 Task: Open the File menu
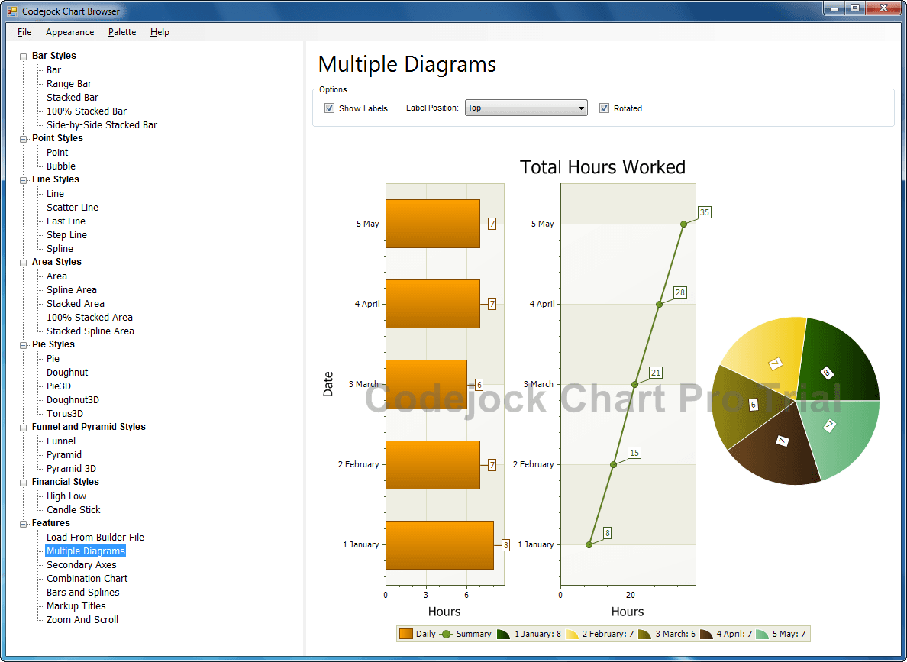24,32
